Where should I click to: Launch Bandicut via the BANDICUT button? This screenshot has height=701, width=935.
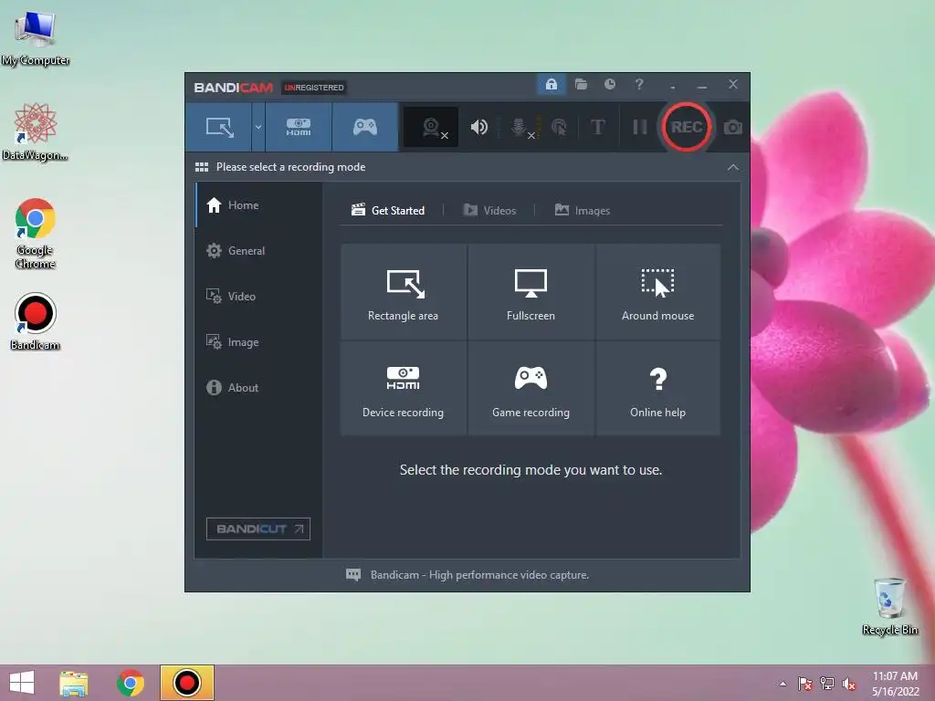tap(258, 528)
